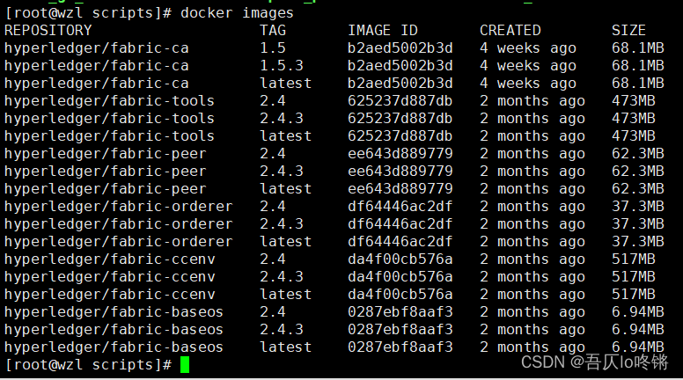Click tag 1.5.3 in fabric-ca row
The height and width of the screenshot is (380, 683).
(282, 66)
